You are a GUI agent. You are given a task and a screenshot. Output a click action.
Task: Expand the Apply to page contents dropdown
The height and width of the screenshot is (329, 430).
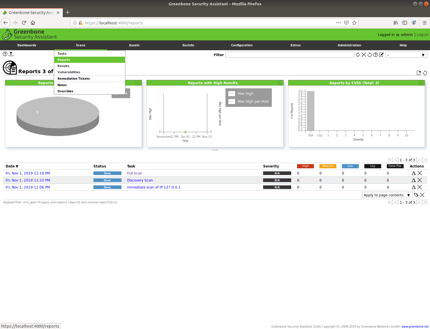pyautogui.click(x=386, y=195)
